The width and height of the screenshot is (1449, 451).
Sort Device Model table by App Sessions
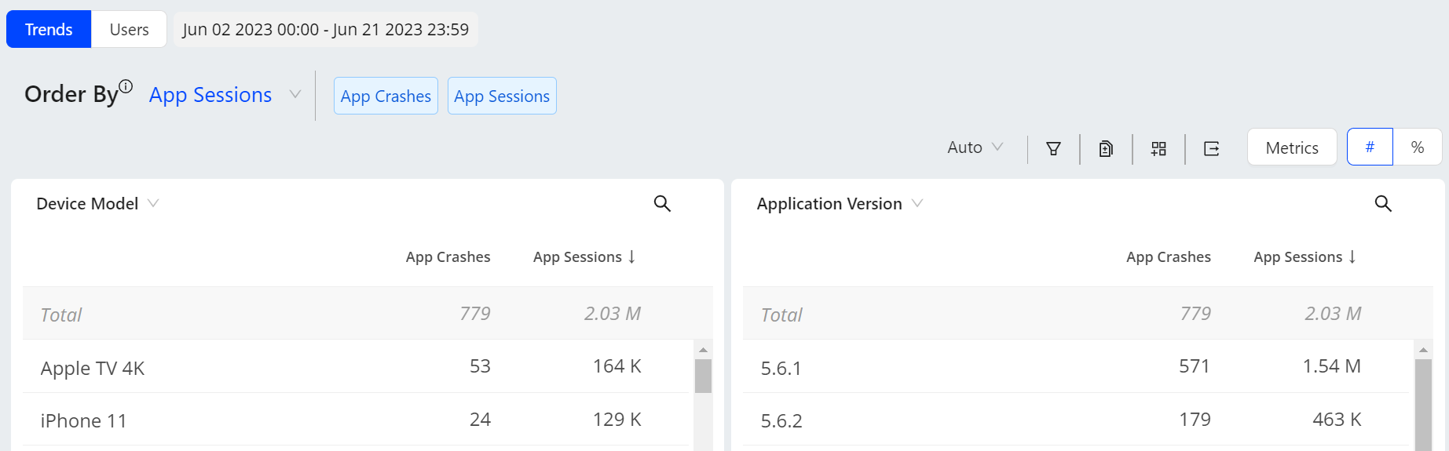coord(584,256)
